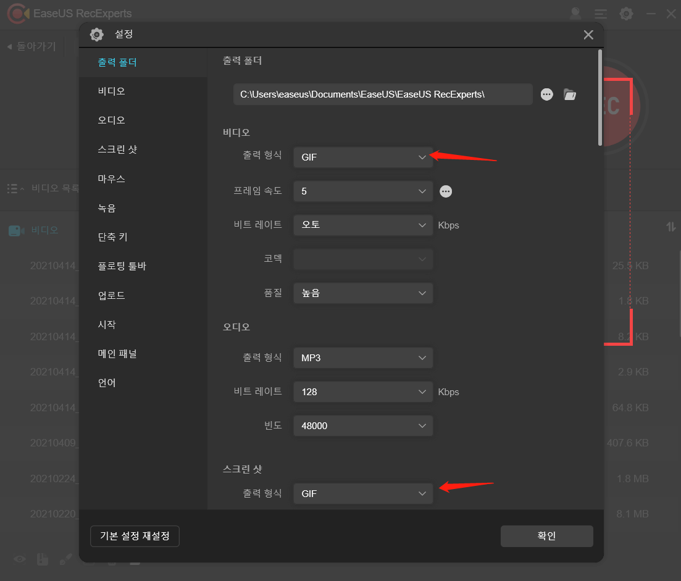Open the screenshot 출력 형식 dropdown showing GIF
Screen dimensions: 681x581
363,493
